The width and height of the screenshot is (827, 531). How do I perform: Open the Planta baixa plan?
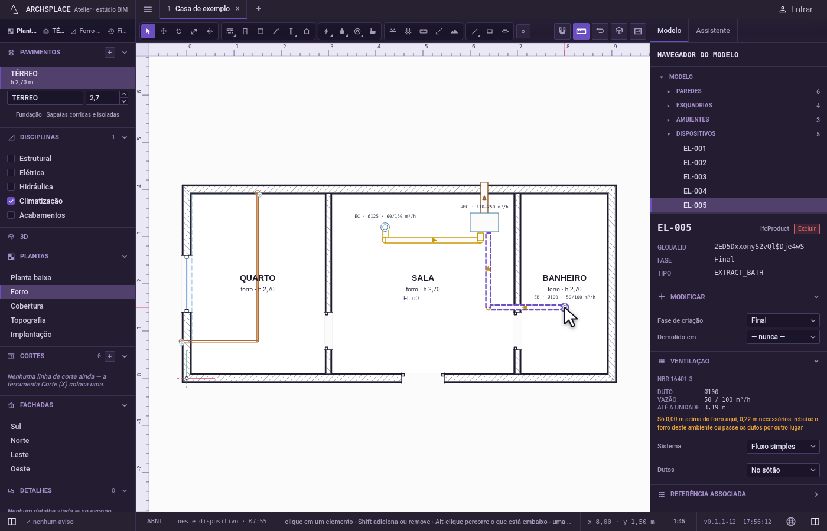(68, 278)
